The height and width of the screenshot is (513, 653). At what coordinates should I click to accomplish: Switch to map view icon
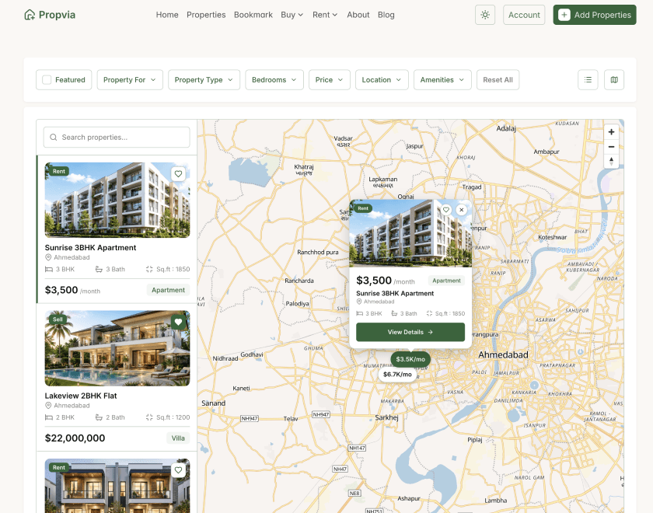coord(614,79)
